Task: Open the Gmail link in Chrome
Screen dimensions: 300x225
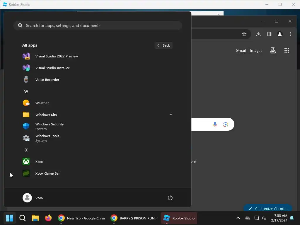Action: 241,50
